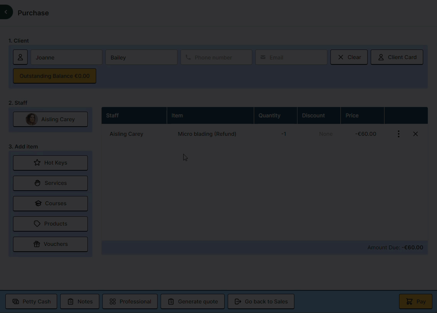The width and height of the screenshot is (437, 313).
Task: Click the Discount column header
Action: 319,115
